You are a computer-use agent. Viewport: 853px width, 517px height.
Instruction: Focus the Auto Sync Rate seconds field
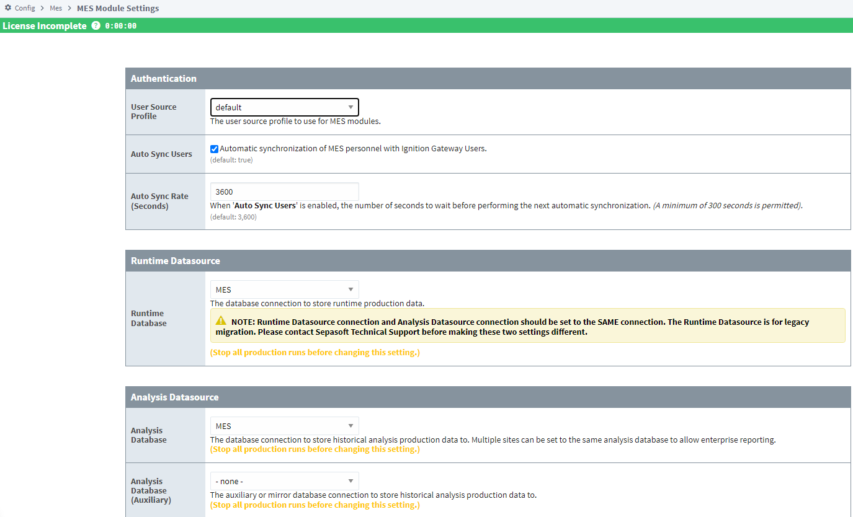click(x=284, y=192)
